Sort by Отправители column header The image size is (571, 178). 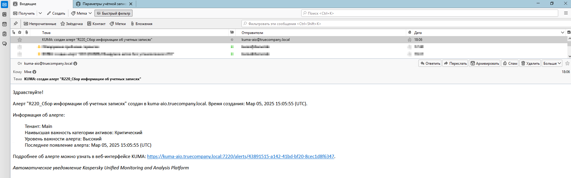click(x=252, y=32)
